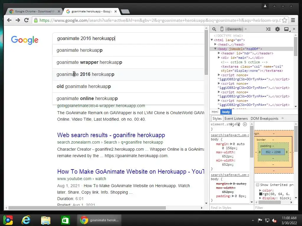Screen dimensions: 302x226
Task: Select html in the breadcrumb bar
Action: click(215, 112)
